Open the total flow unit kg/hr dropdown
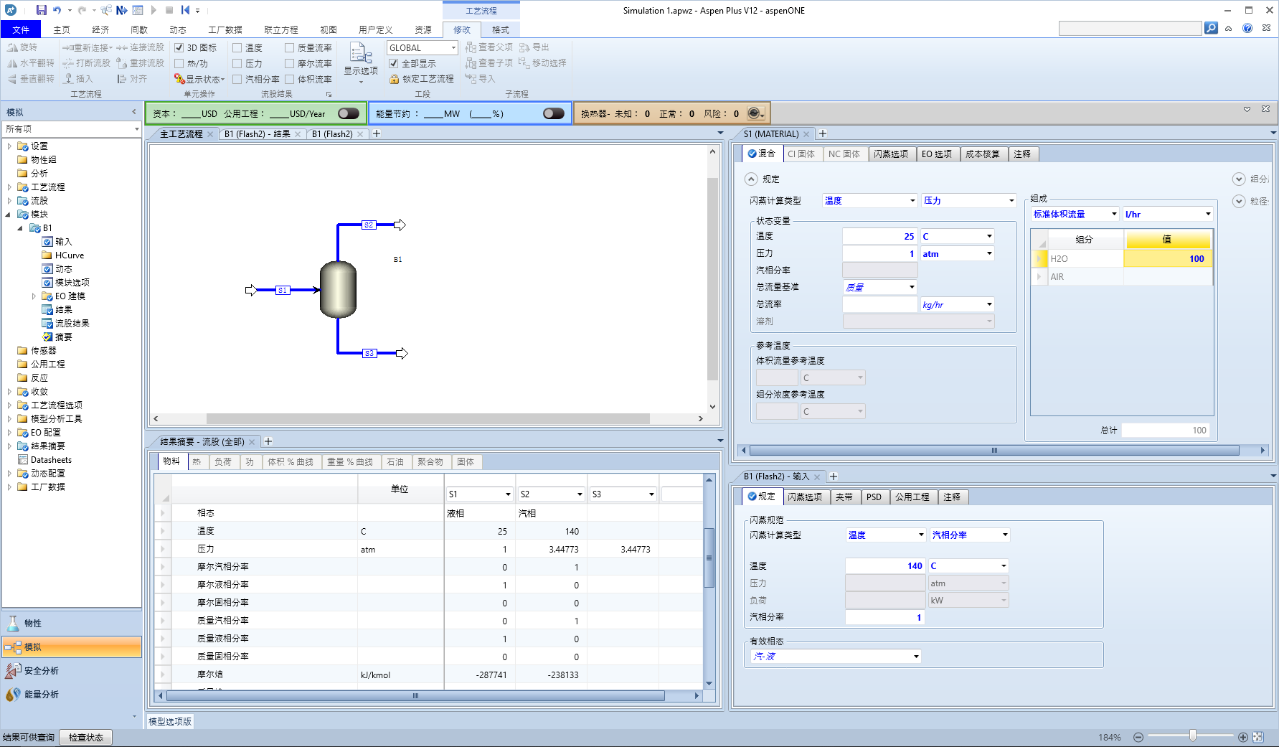The height and width of the screenshot is (747, 1279). pos(989,304)
